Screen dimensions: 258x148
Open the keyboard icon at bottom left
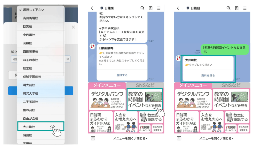tap(93, 138)
